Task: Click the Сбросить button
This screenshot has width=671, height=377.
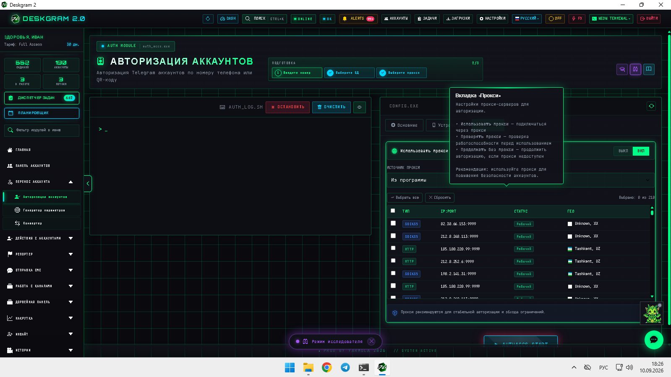Action: pyautogui.click(x=440, y=198)
